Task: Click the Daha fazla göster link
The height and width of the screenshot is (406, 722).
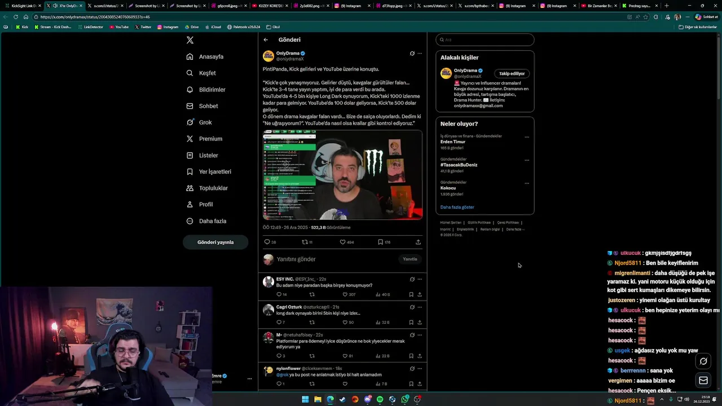Action: (457, 208)
